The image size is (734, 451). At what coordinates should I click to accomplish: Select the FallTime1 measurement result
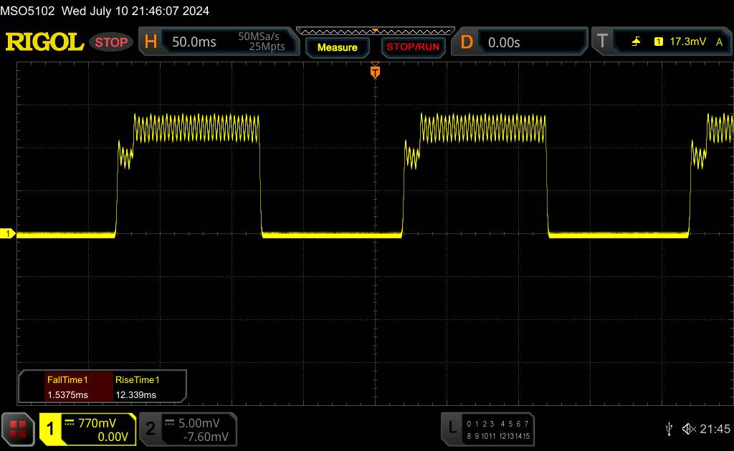(67, 387)
